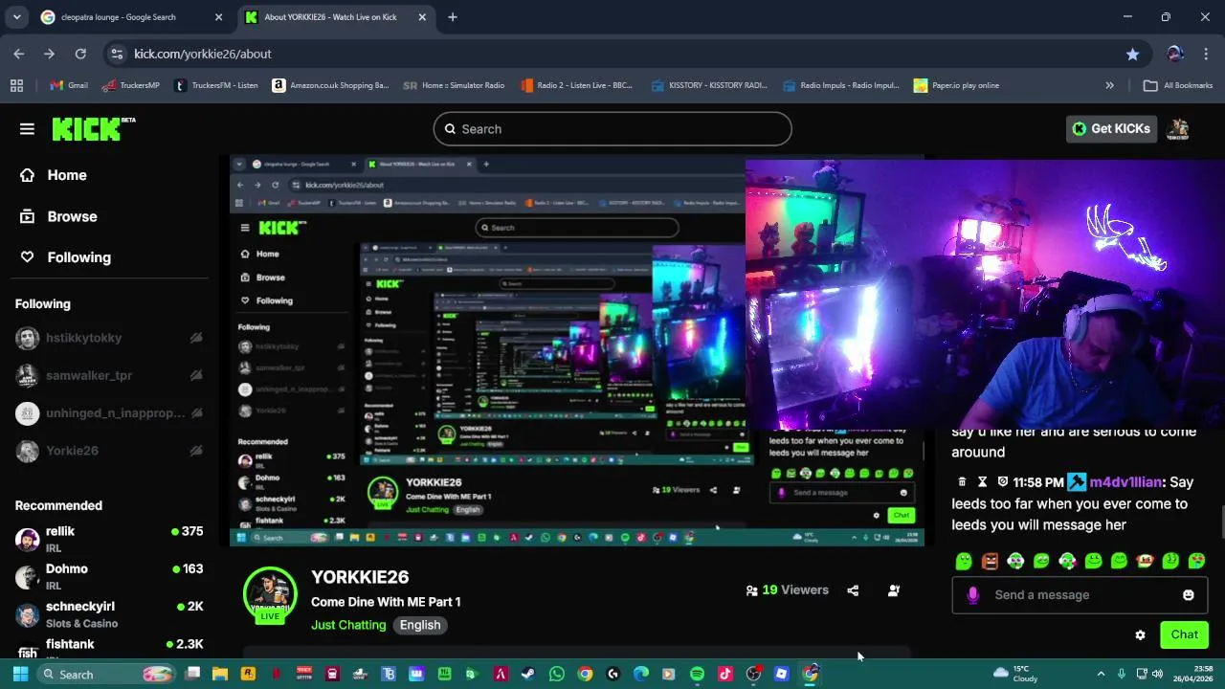Click the delete message trash icon
This screenshot has height=689, width=1225.
pos(962,482)
